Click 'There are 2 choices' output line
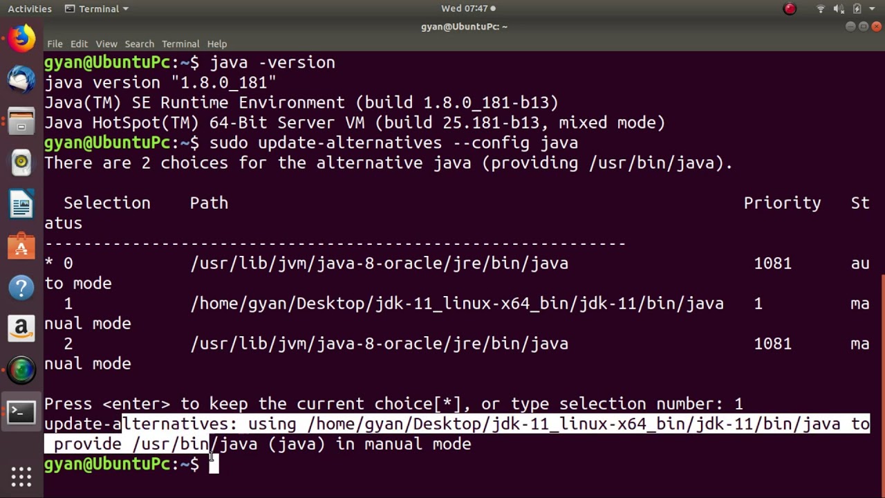 pos(389,163)
